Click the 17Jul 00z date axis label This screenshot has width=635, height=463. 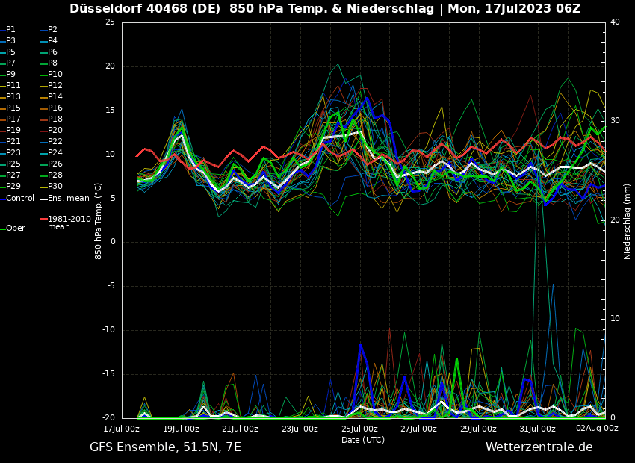(121, 429)
